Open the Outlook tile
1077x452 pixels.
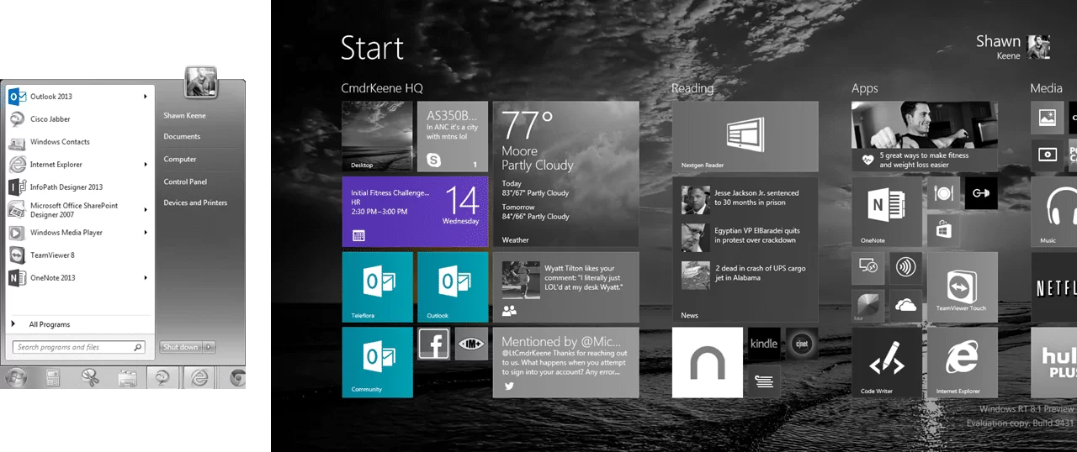[x=453, y=287]
